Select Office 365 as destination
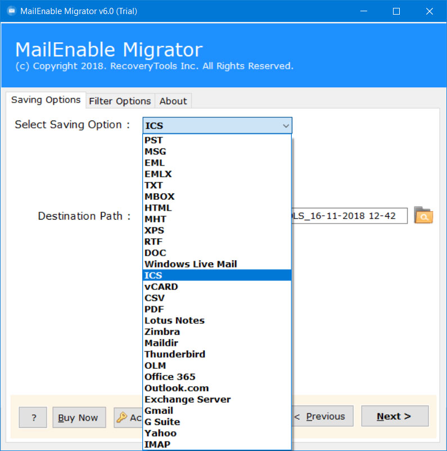This screenshot has width=447, height=451. pyautogui.click(x=217, y=377)
